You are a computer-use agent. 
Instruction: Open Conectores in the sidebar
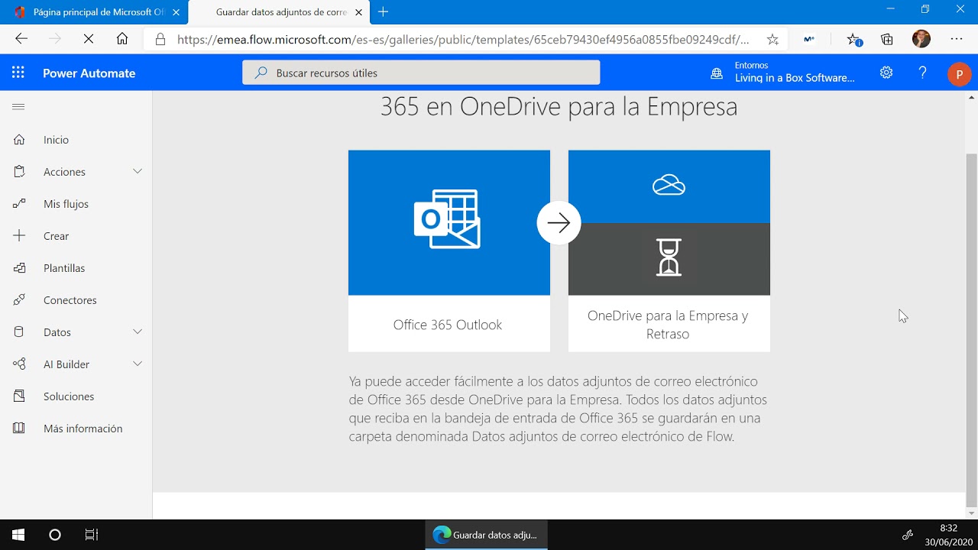click(x=70, y=300)
